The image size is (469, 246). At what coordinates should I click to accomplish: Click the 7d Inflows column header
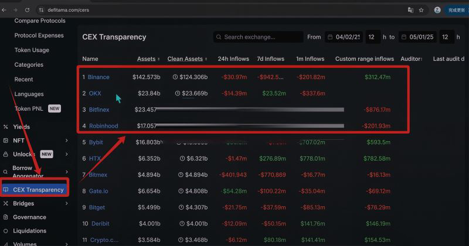[270, 59]
